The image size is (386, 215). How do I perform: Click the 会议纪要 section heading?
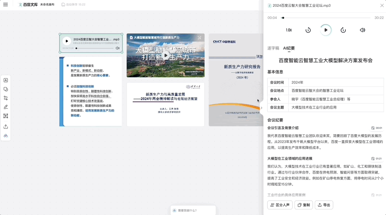tap(275, 120)
